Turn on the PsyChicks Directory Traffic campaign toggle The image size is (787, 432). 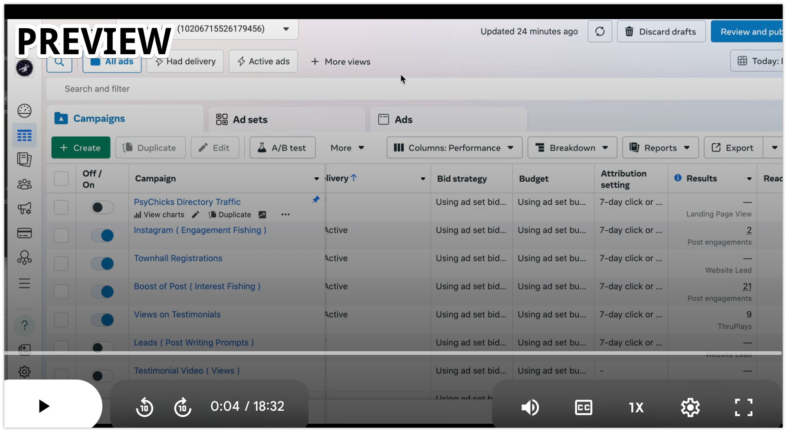[102, 207]
